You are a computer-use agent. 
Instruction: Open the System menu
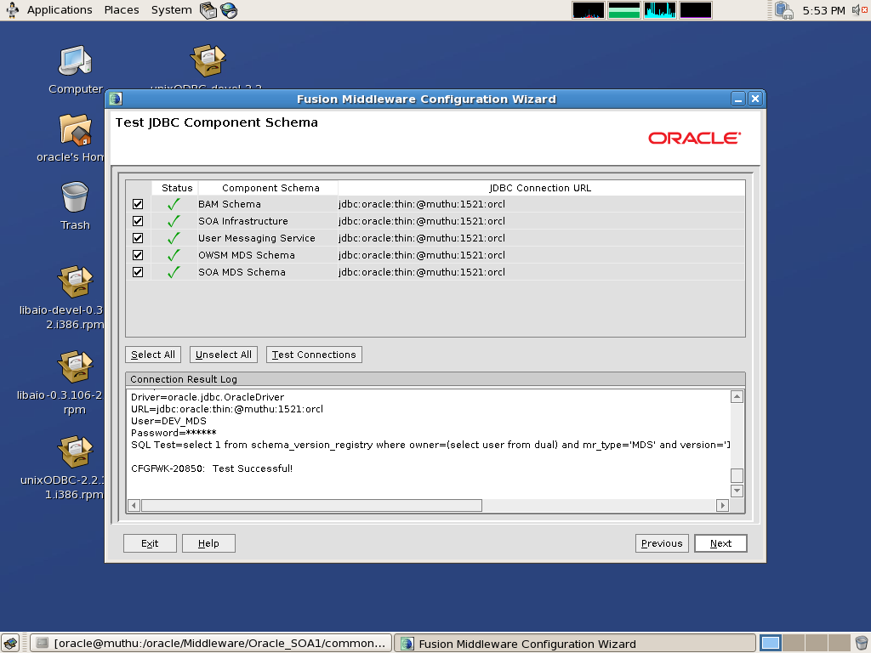click(x=171, y=10)
